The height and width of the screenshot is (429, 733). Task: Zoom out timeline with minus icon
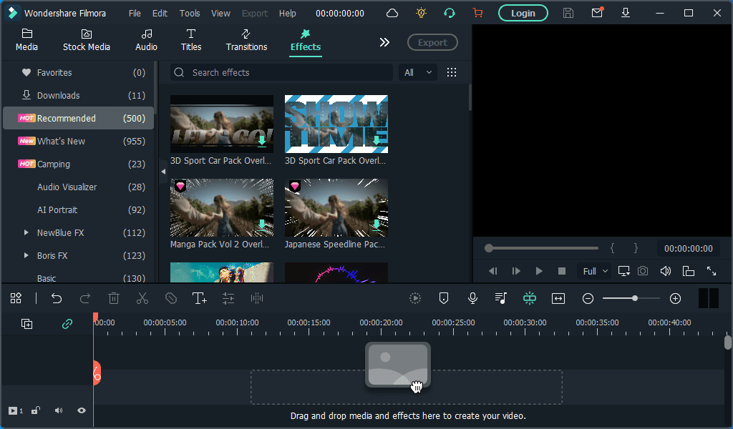[588, 299]
